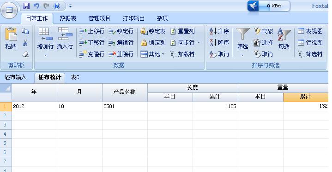Viewport: 332px width, 172px height.
Task: Click the copy icon in 剪贴板
Action: point(25,31)
